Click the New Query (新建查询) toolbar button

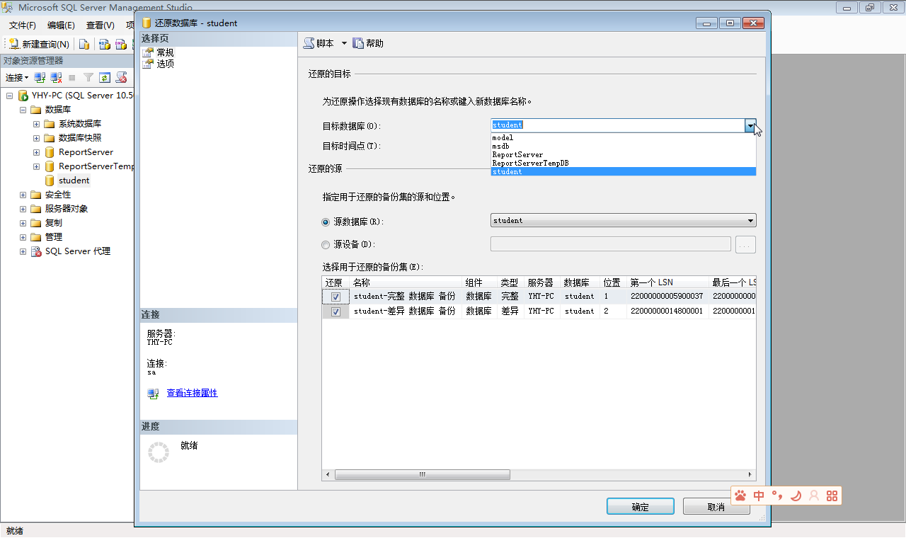pyautogui.click(x=39, y=44)
